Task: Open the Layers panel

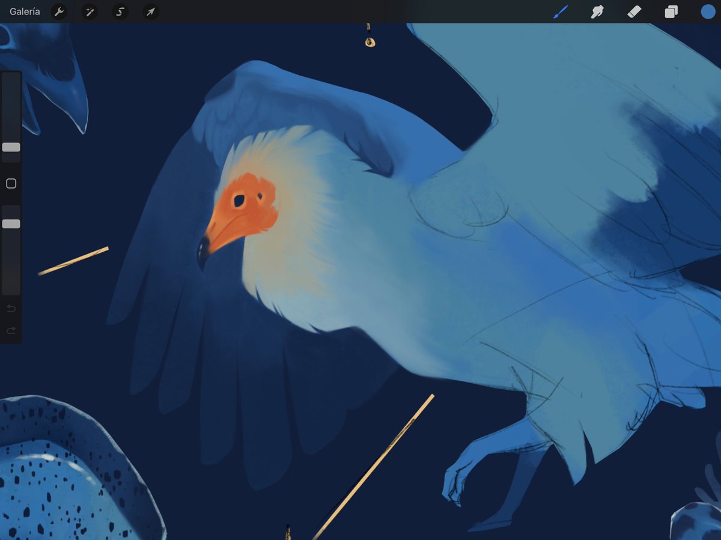Action: click(671, 12)
